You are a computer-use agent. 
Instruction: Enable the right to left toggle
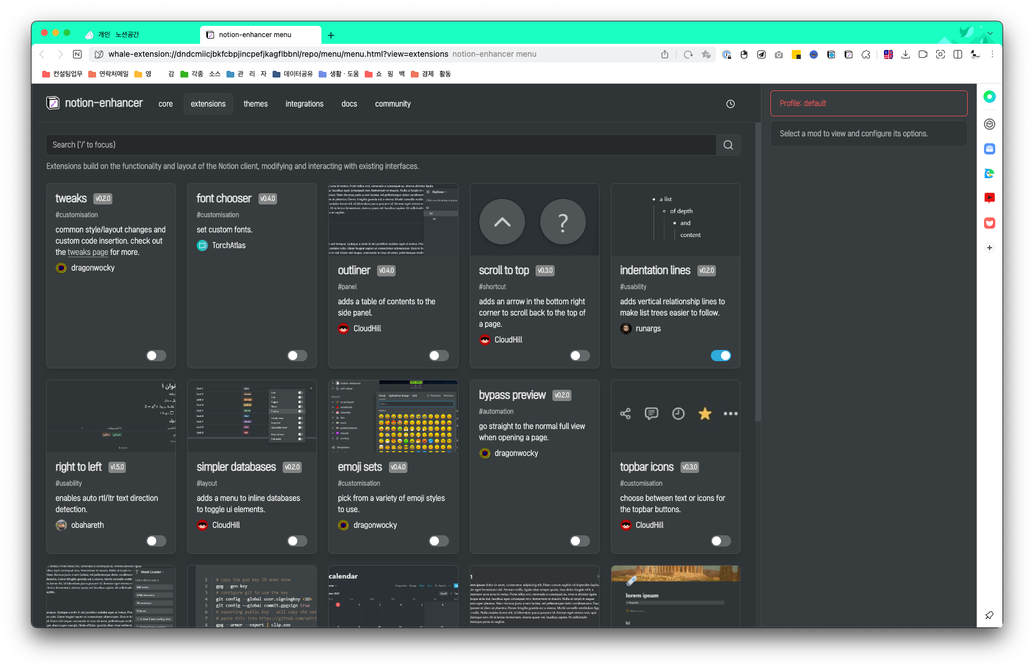[156, 541]
